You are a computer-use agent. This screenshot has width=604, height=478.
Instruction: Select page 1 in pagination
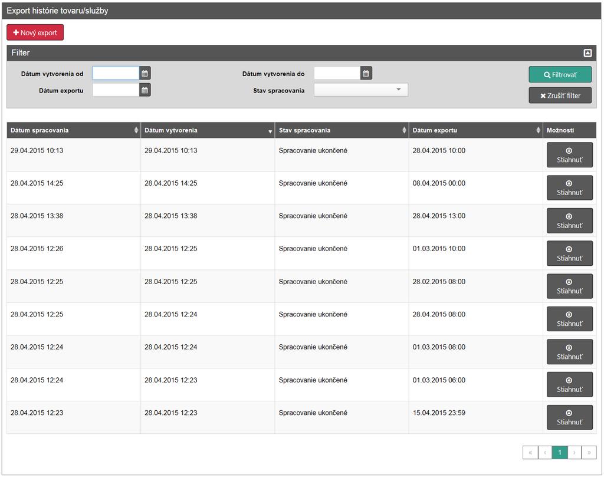pos(560,453)
